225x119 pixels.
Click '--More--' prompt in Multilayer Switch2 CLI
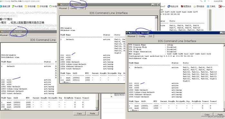tap(134, 110)
